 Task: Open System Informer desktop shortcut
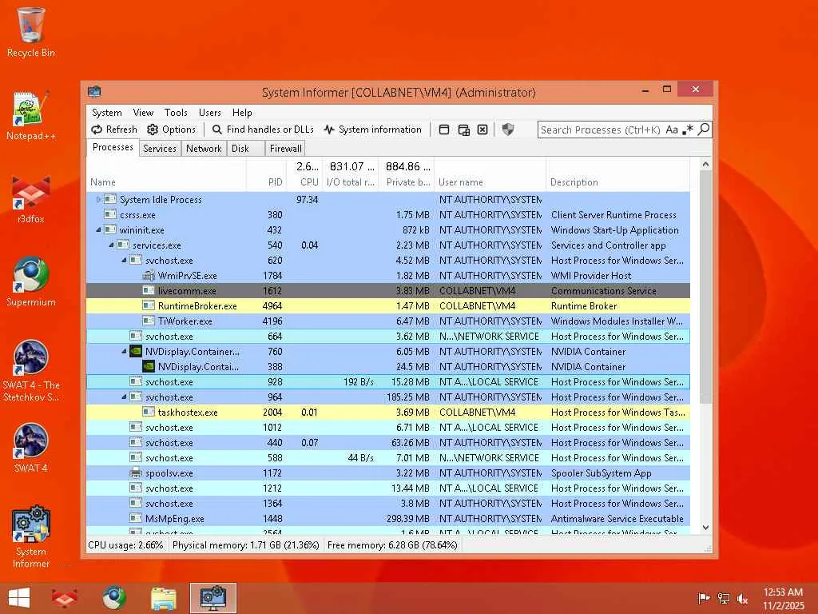click(x=31, y=536)
